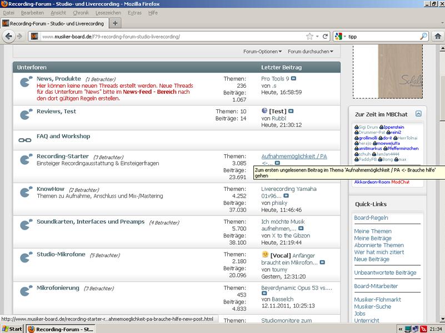Open the Windows Start button
The height and width of the screenshot is (333, 445).
pos(12,329)
